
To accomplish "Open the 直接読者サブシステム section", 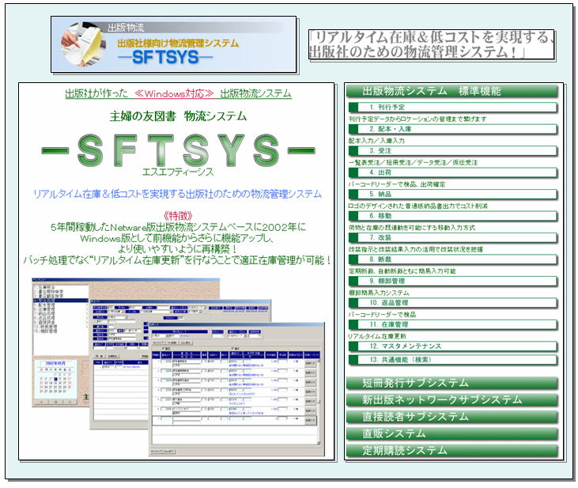I will coord(452,417).
